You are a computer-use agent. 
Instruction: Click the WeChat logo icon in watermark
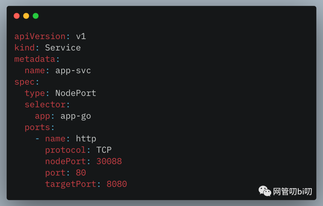click(265, 191)
